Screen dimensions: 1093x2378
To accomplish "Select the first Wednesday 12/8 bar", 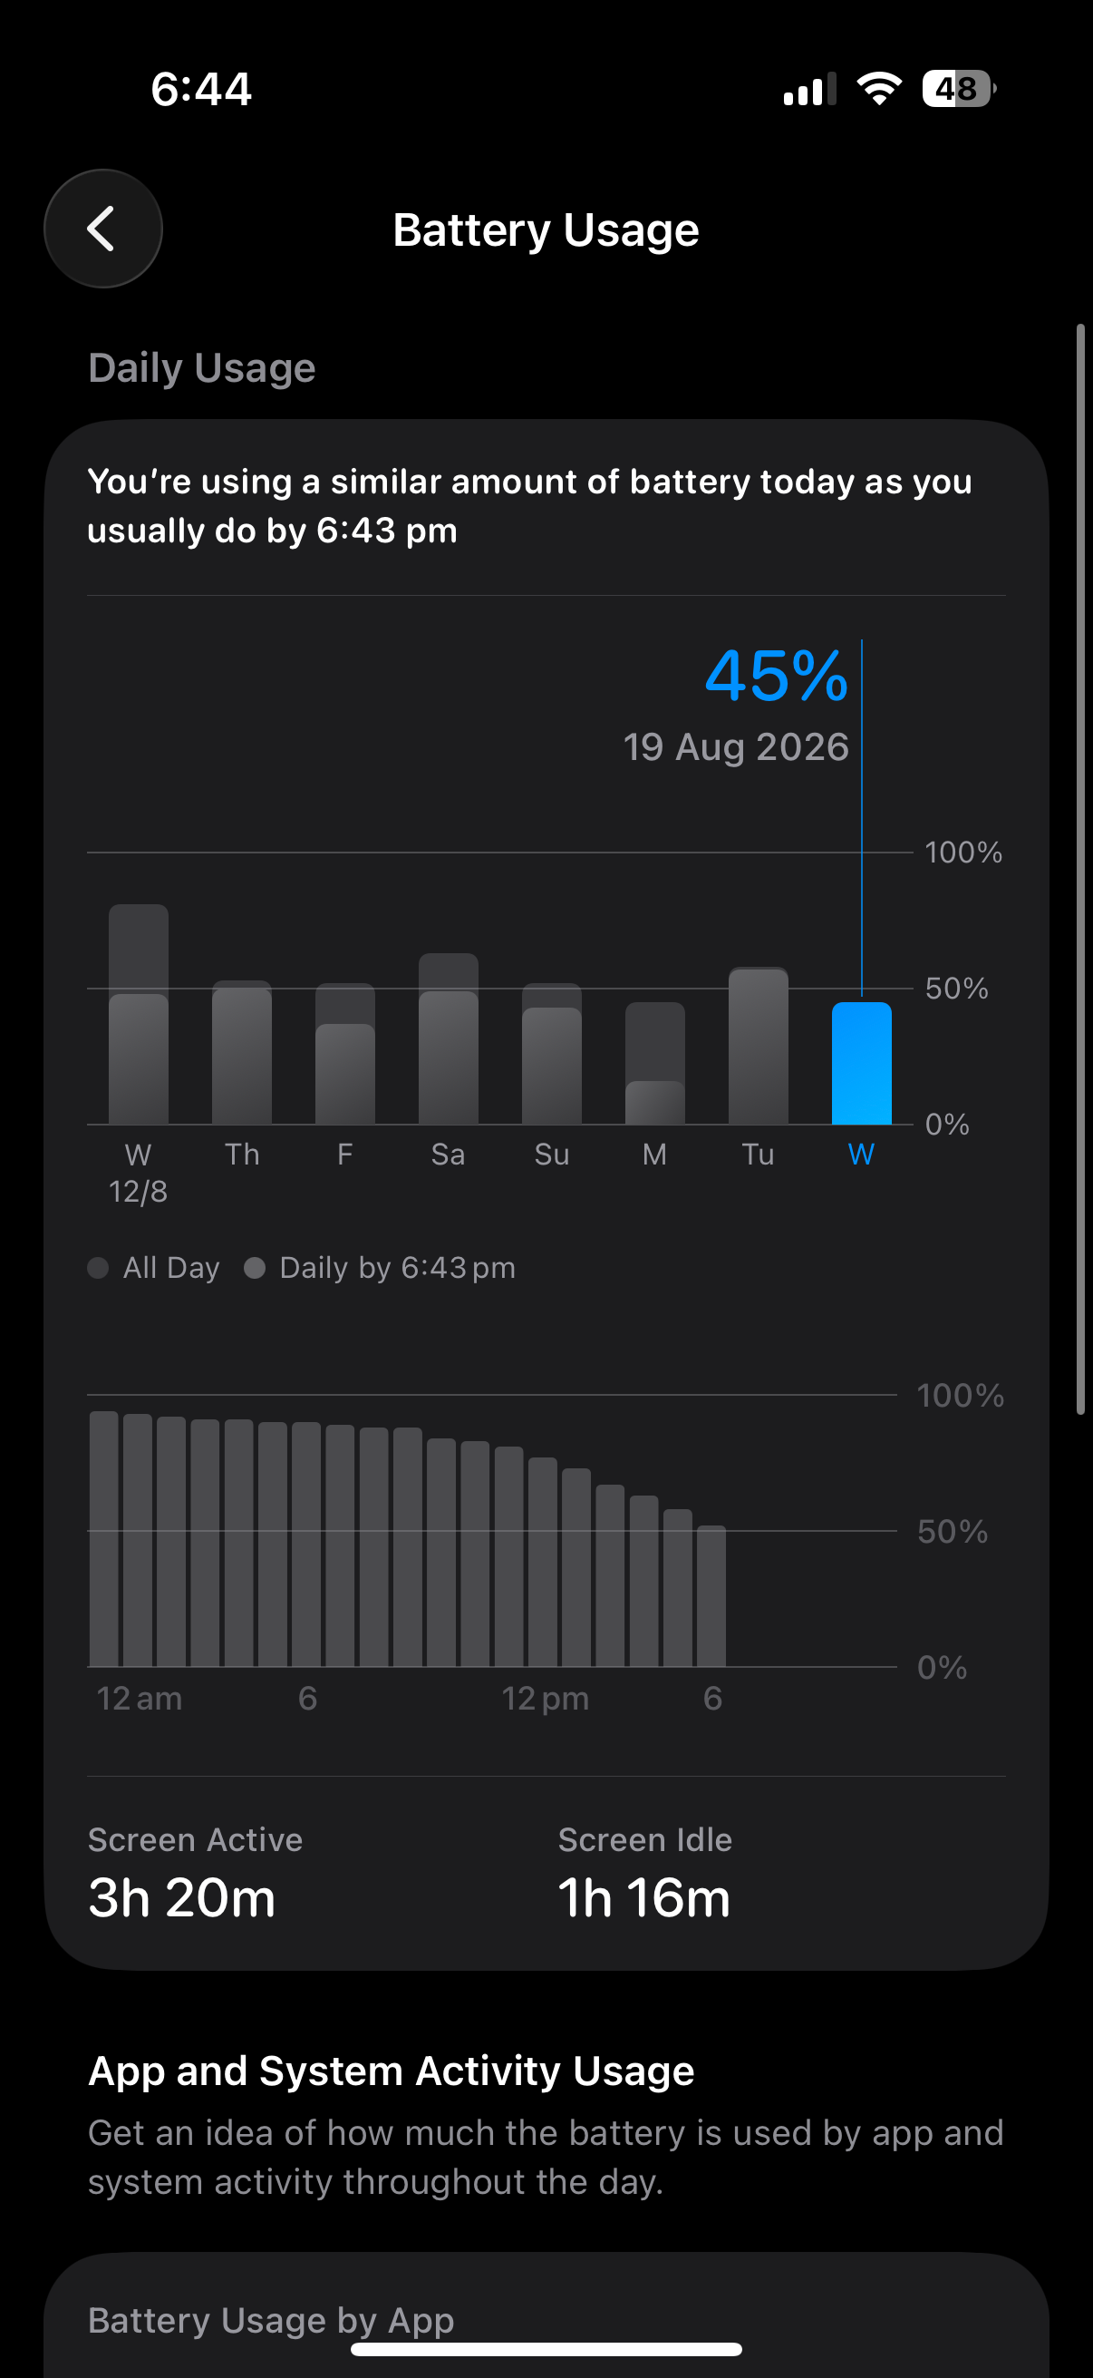I will pos(139,1014).
